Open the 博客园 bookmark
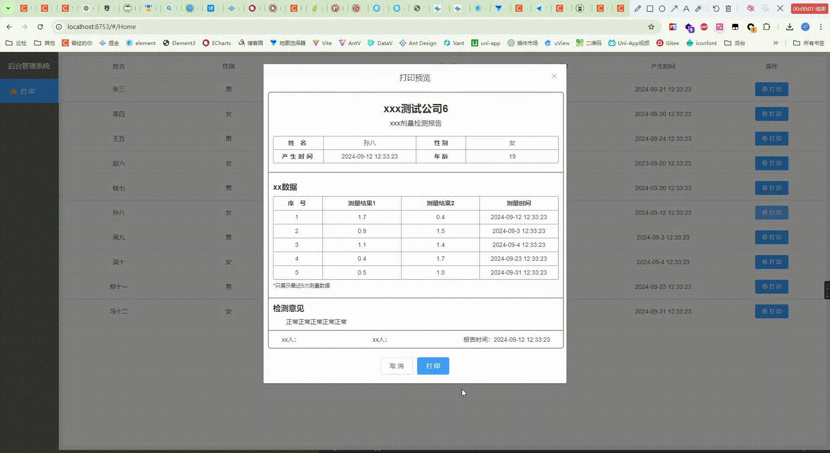830x453 pixels. (x=251, y=43)
